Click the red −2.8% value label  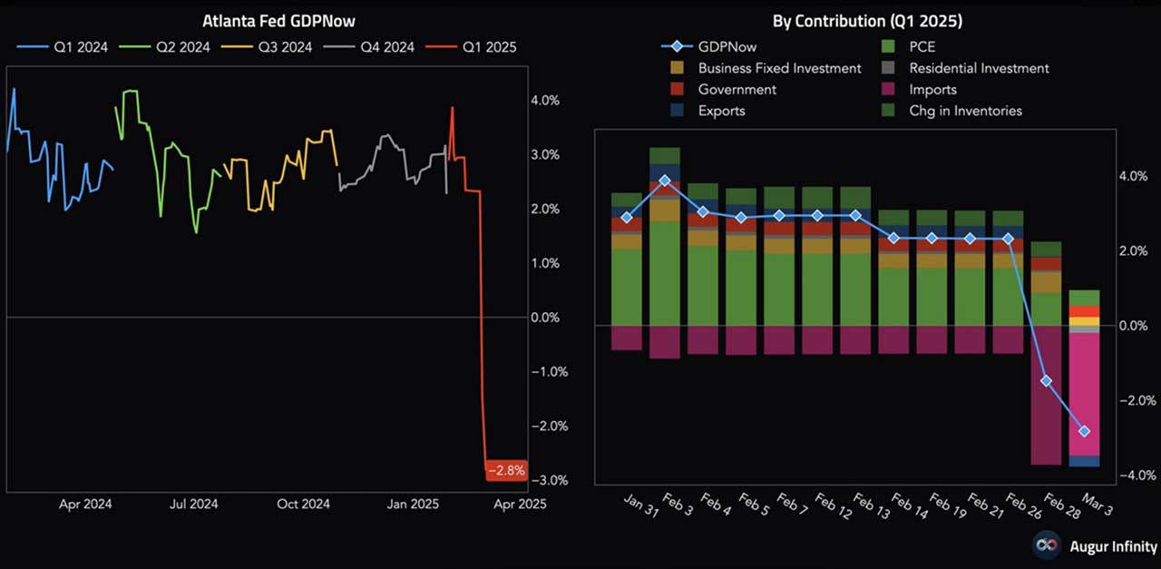[505, 471]
